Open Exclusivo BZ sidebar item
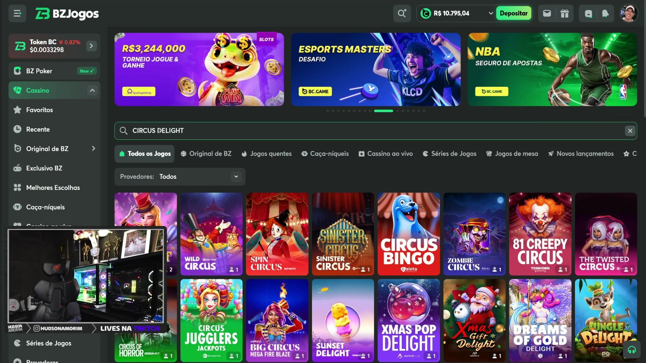646x363 pixels. point(54,168)
